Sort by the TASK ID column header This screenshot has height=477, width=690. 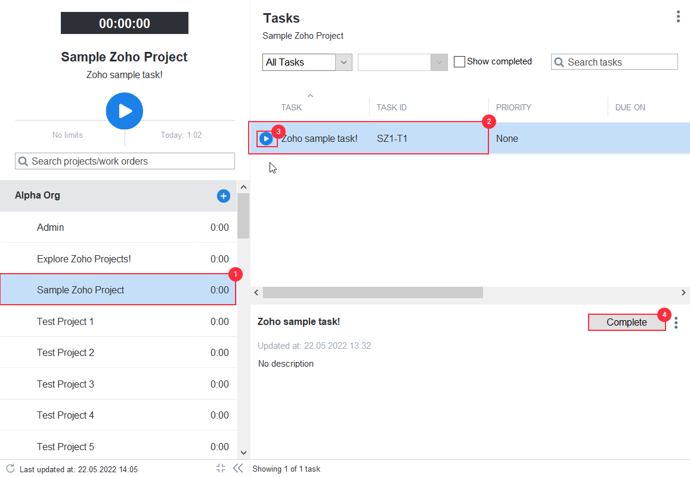coord(391,107)
